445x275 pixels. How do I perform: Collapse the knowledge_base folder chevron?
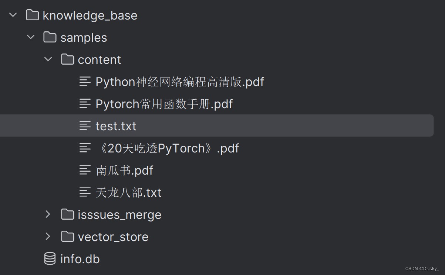[13, 15]
